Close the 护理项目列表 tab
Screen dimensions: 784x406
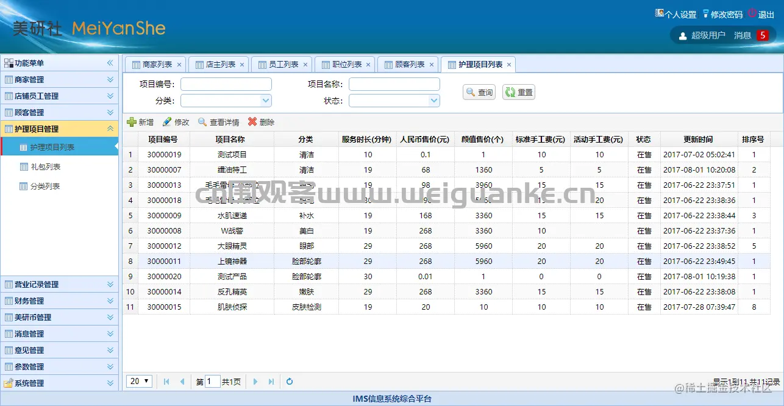coord(509,65)
